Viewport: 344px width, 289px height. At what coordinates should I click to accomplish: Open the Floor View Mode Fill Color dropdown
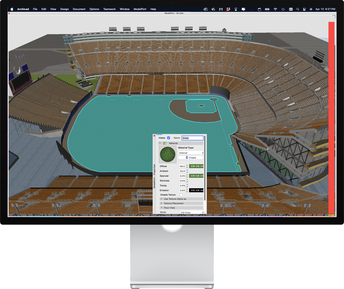coord(192,212)
